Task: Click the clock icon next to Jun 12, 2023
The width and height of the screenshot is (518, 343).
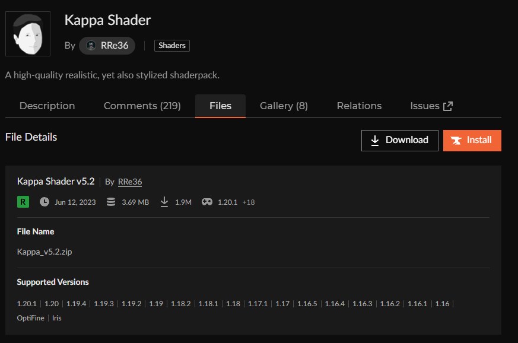Action: point(45,202)
